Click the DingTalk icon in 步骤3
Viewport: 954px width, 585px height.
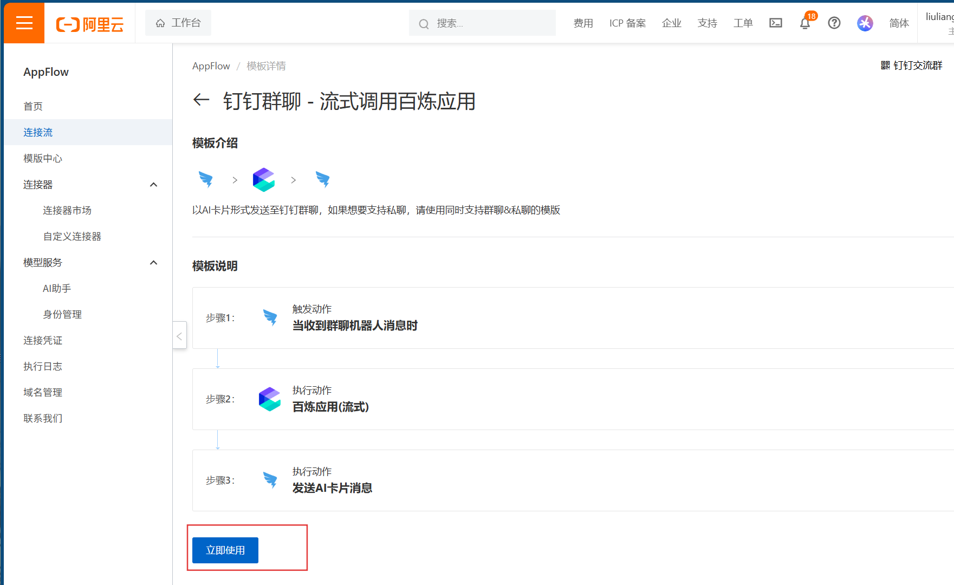270,480
